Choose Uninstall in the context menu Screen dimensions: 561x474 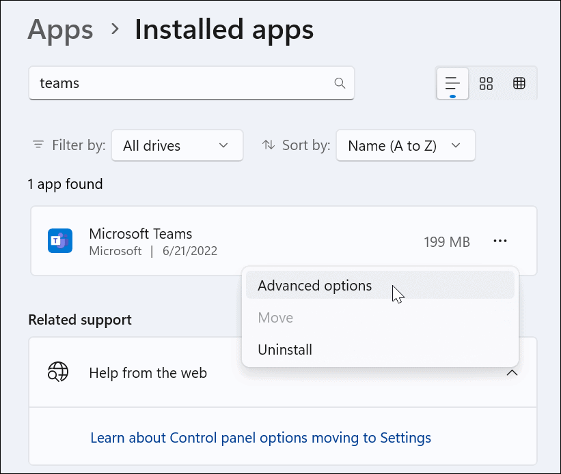tap(285, 350)
